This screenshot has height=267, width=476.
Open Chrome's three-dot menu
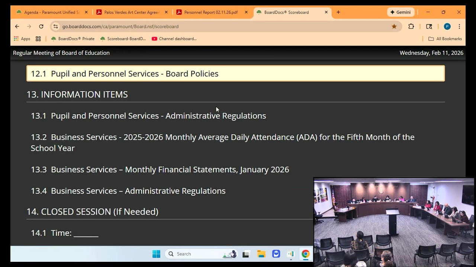459,26
